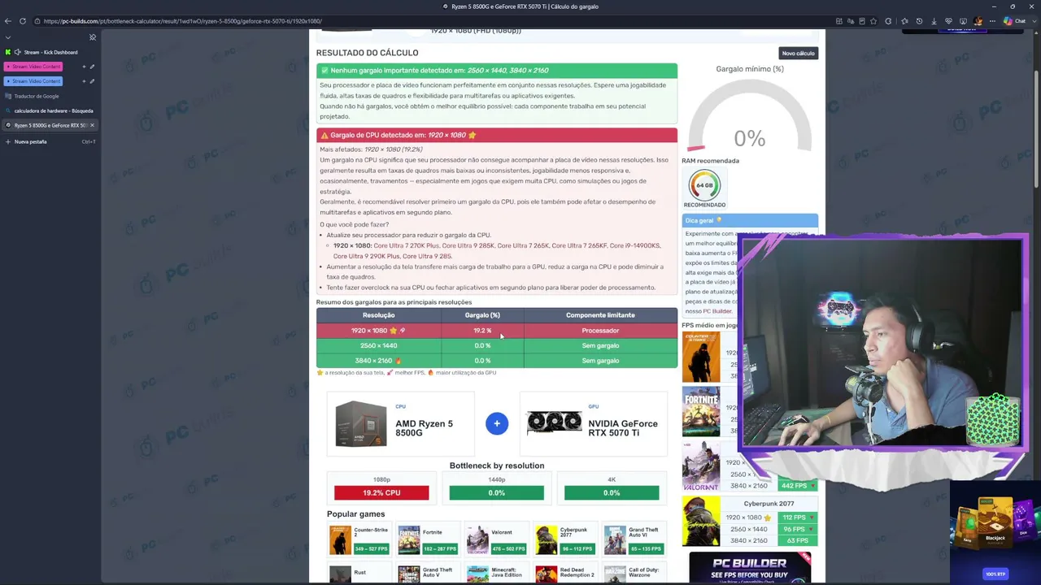Screen dimensions: 1041x585
Task: Click the blue plus circle between components
Action: [x=497, y=423]
